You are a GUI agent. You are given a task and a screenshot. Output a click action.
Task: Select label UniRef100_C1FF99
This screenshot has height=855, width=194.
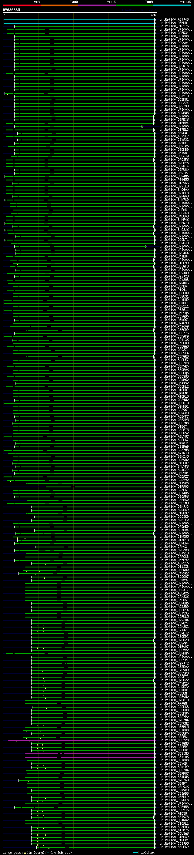(174, 263)
